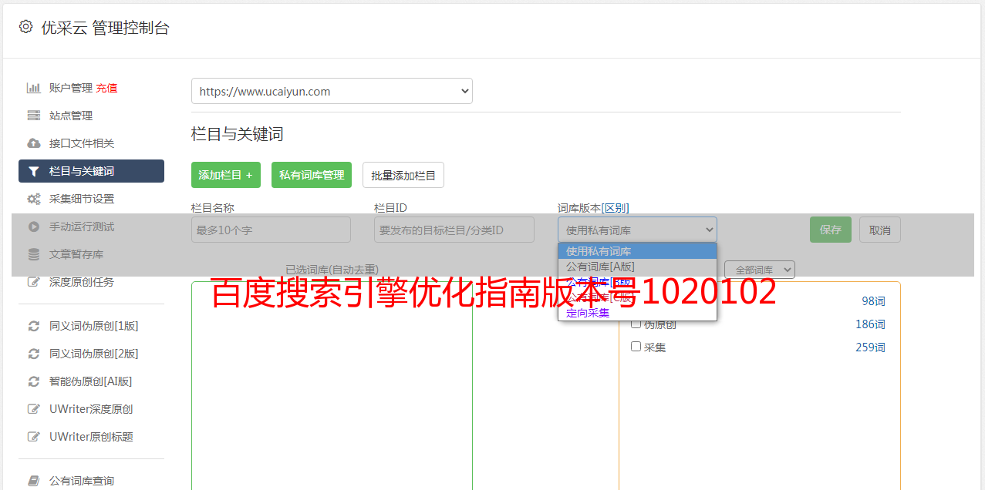Open the site URL dropdown
This screenshot has height=490, width=985.
[332, 91]
